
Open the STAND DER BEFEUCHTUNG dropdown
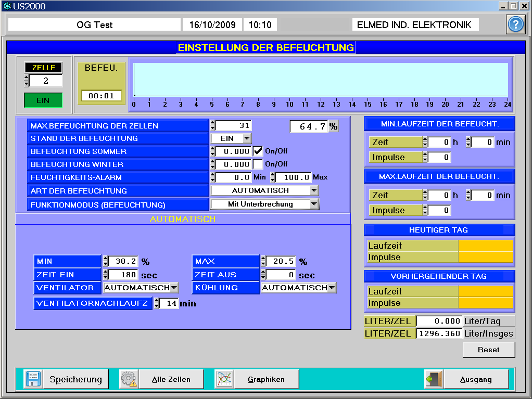pyautogui.click(x=247, y=138)
